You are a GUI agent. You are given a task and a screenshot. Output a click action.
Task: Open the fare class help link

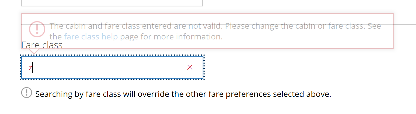[91, 36]
